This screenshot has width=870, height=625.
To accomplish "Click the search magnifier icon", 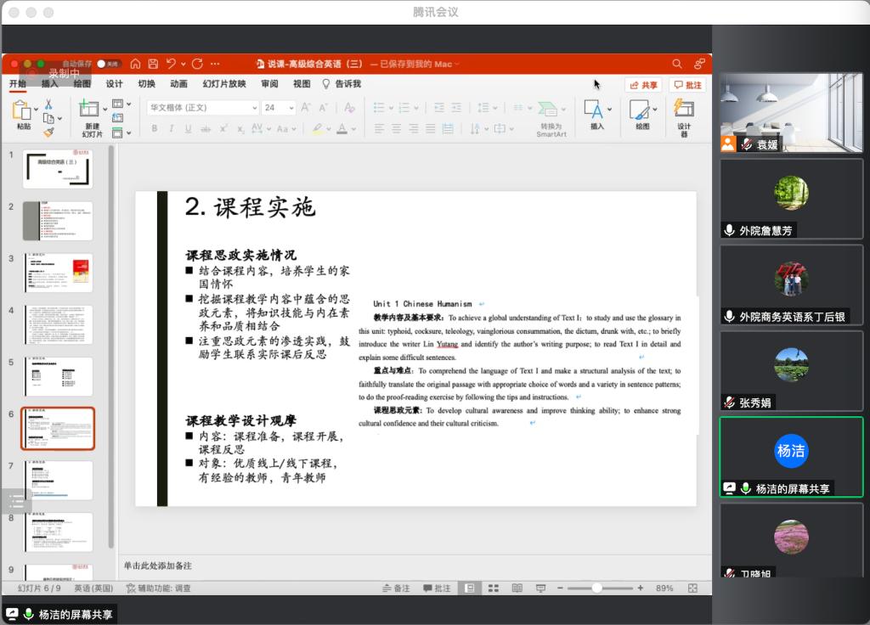I will pos(677,64).
